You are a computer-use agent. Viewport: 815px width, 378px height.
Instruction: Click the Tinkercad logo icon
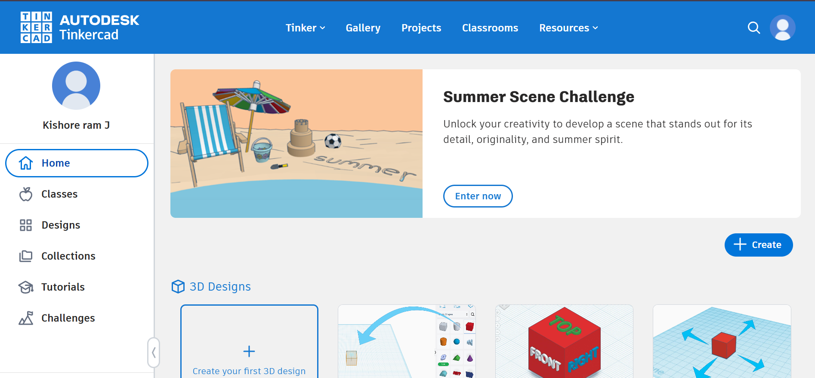tap(37, 28)
